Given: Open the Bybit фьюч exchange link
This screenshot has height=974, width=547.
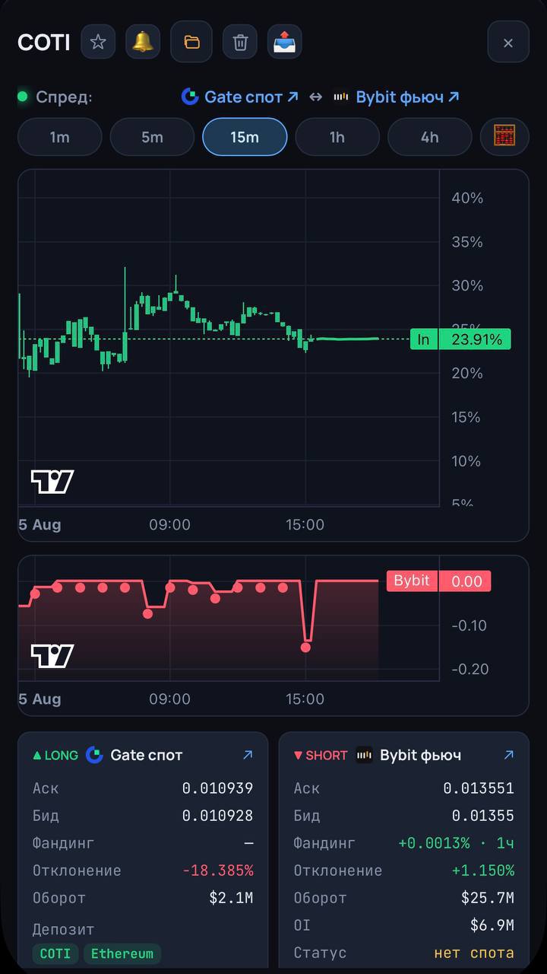Looking at the screenshot, I should coord(397,97).
